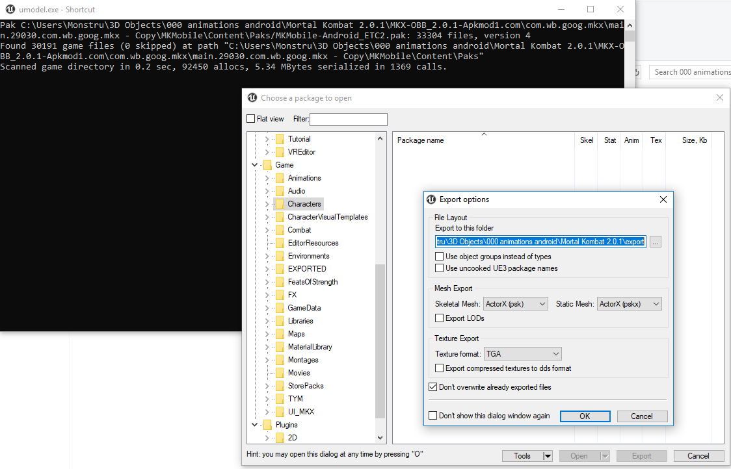Sort by the Size, Kb column header

tap(689, 140)
